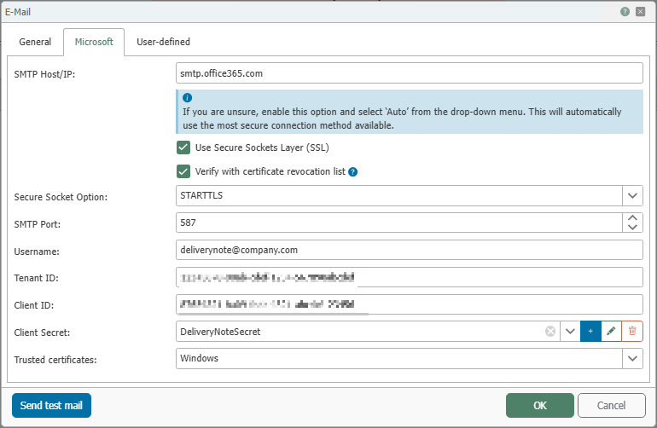Screen dimensions: 657x428
Task: Click the 'SMTP Host/IP:' label
Action: (x=44, y=74)
